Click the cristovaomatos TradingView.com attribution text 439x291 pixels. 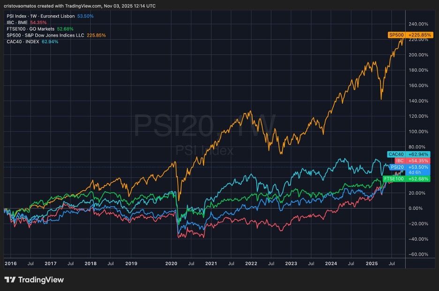(80, 6)
